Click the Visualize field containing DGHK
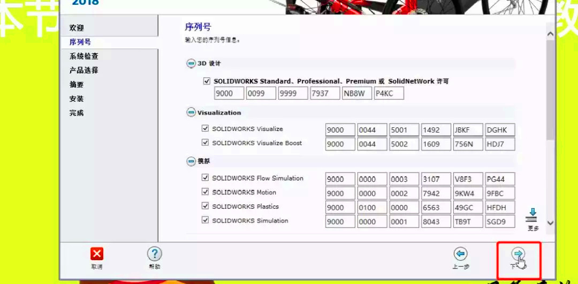The width and height of the screenshot is (578, 284). coord(500,129)
